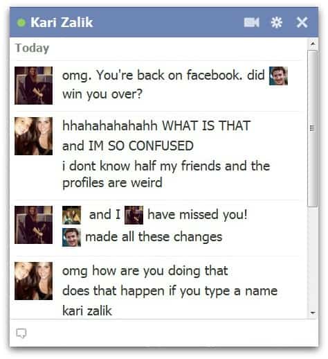
Task: Open avatar beside 'hhahahahahahh WHAT IS THAT'
Action: click(33, 136)
